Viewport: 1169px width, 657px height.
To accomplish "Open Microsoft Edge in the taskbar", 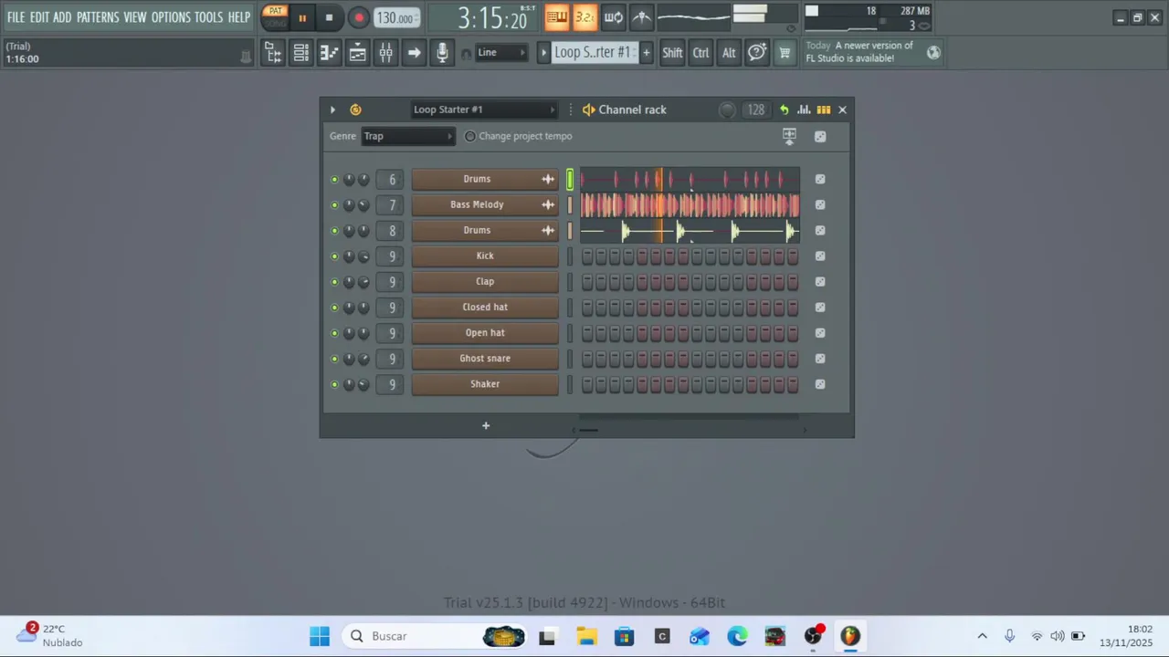I will tap(737, 636).
